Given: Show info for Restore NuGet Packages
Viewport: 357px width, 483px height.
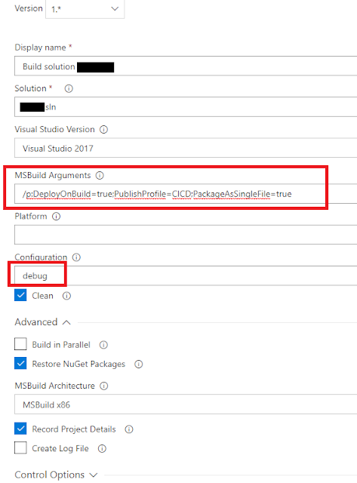Looking at the screenshot, I should [x=139, y=365].
